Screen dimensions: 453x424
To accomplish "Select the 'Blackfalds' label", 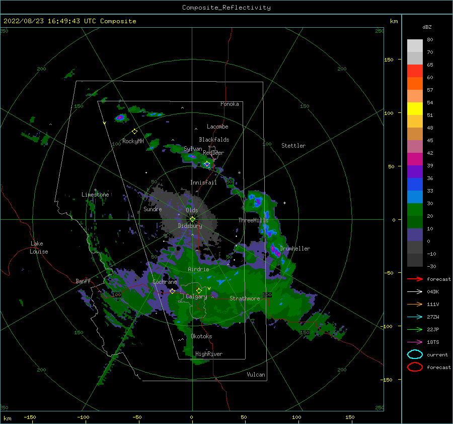I will (214, 140).
